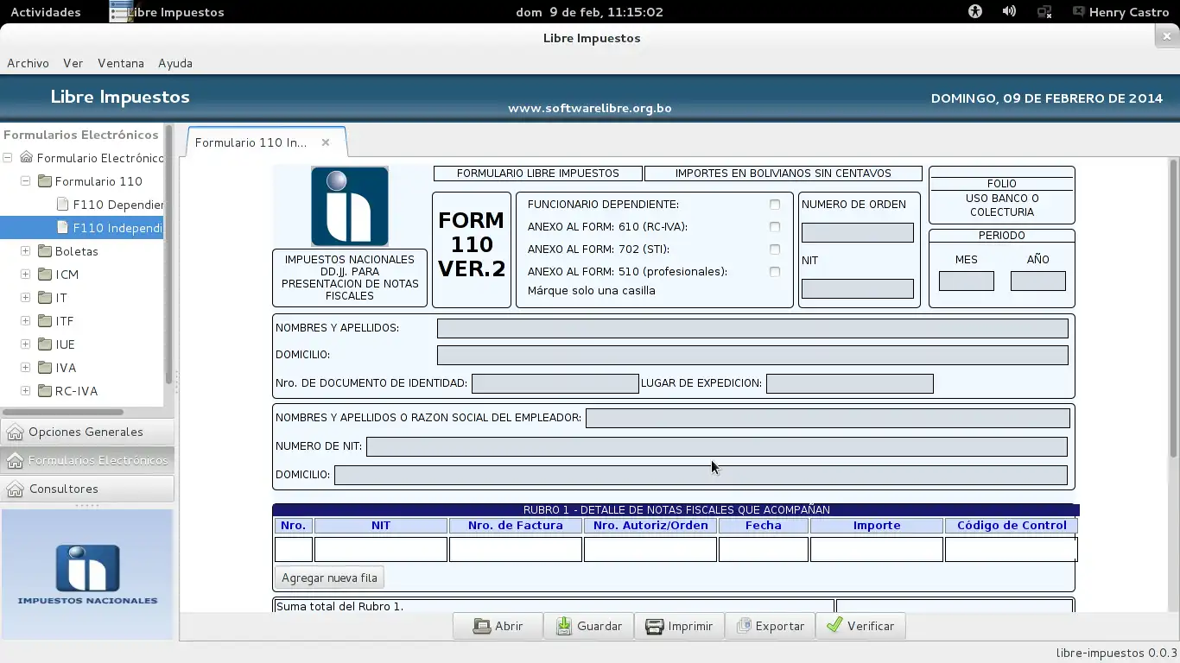Image resolution: width=1180 pixels, height=663 pixels.
Task: Focus the NOMBRES Y APELLIDOS field
Action: coord(752,328)
